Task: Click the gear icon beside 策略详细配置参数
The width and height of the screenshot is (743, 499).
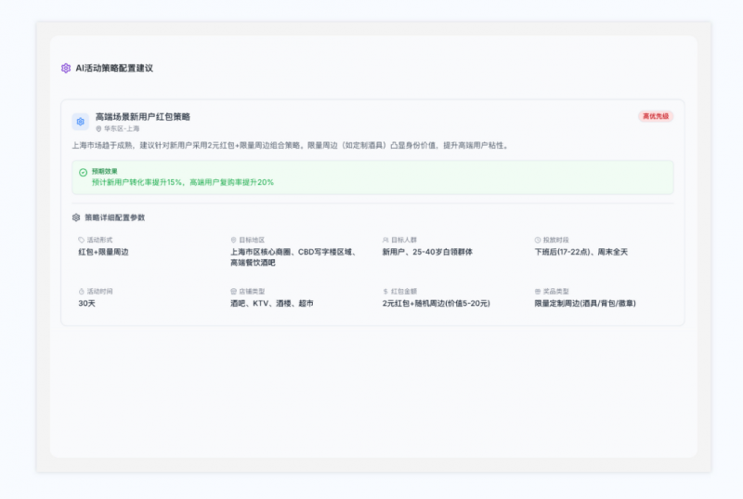Action: 76,217
